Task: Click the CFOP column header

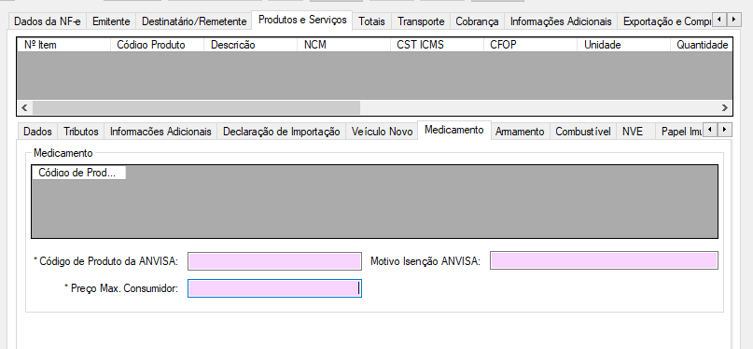Action: click(x=530, y=45)
